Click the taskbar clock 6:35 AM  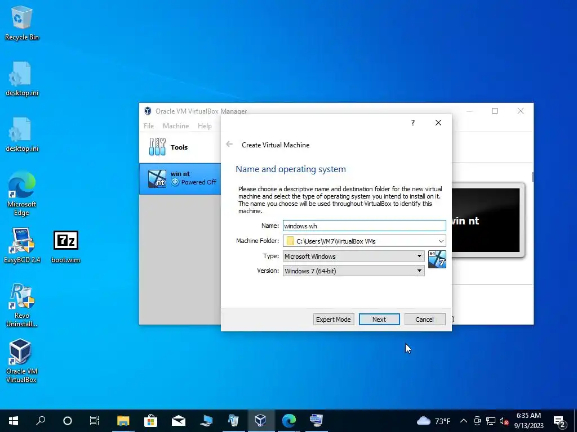click(x=529, y=421)
